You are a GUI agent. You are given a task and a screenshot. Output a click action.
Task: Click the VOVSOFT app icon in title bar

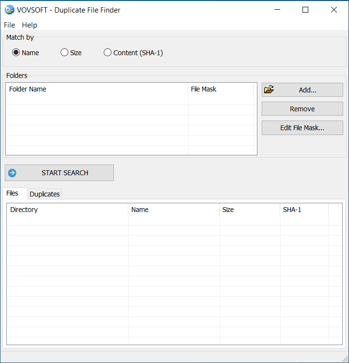(9, 10)
